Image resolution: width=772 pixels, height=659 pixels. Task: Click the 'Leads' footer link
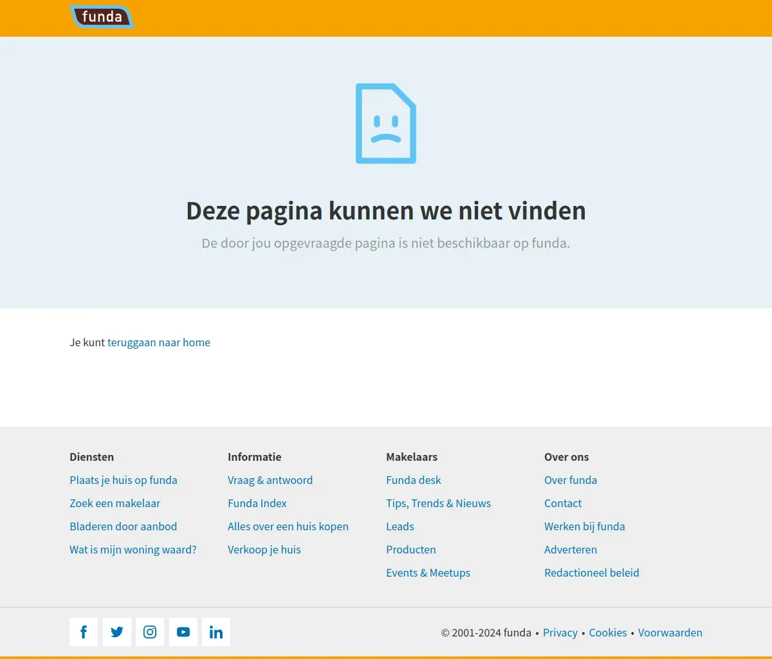pyautogui.click(x=400, y=526)
